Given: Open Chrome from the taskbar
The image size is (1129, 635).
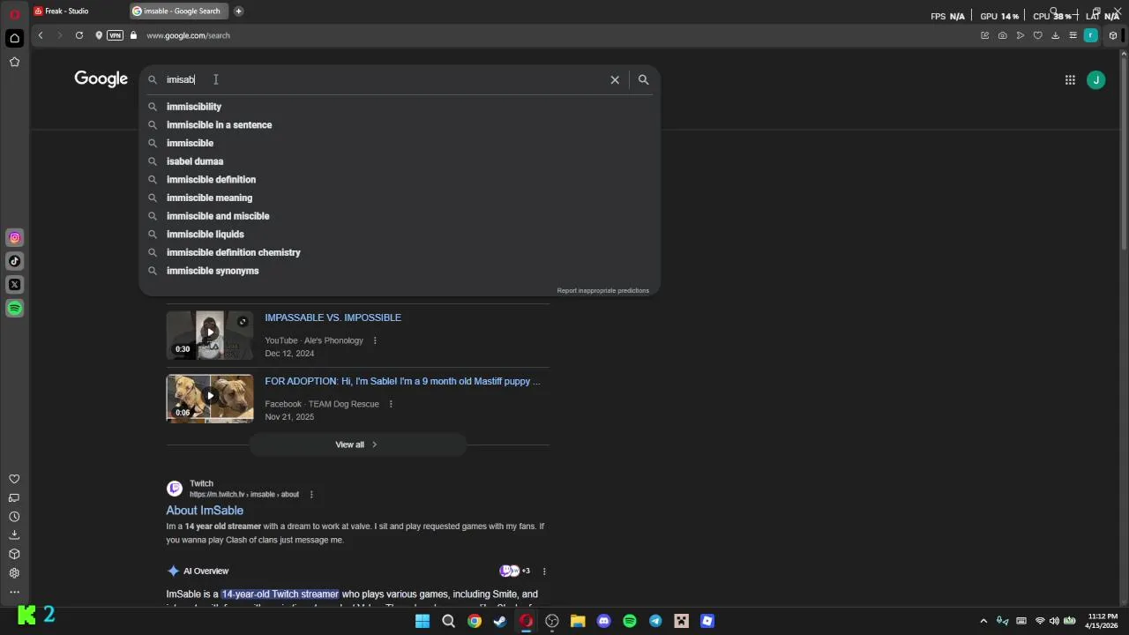Looking at the screenshot, I should point(475,621).
